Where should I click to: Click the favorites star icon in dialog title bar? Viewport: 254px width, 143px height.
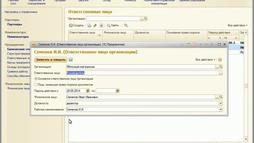click(181, 44)
